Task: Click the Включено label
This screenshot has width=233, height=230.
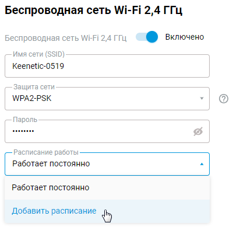Action: pyautogui.click(x=185, y=37)
